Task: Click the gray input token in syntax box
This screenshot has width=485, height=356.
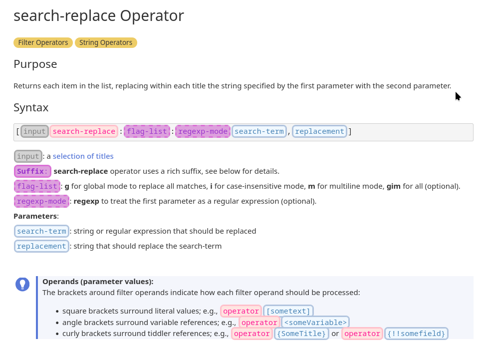Action: tap(34, 132)
